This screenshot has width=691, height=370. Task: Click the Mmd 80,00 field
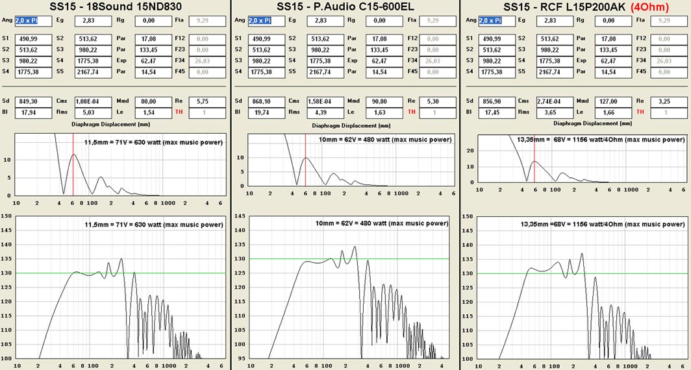click(x=153, y=102)
